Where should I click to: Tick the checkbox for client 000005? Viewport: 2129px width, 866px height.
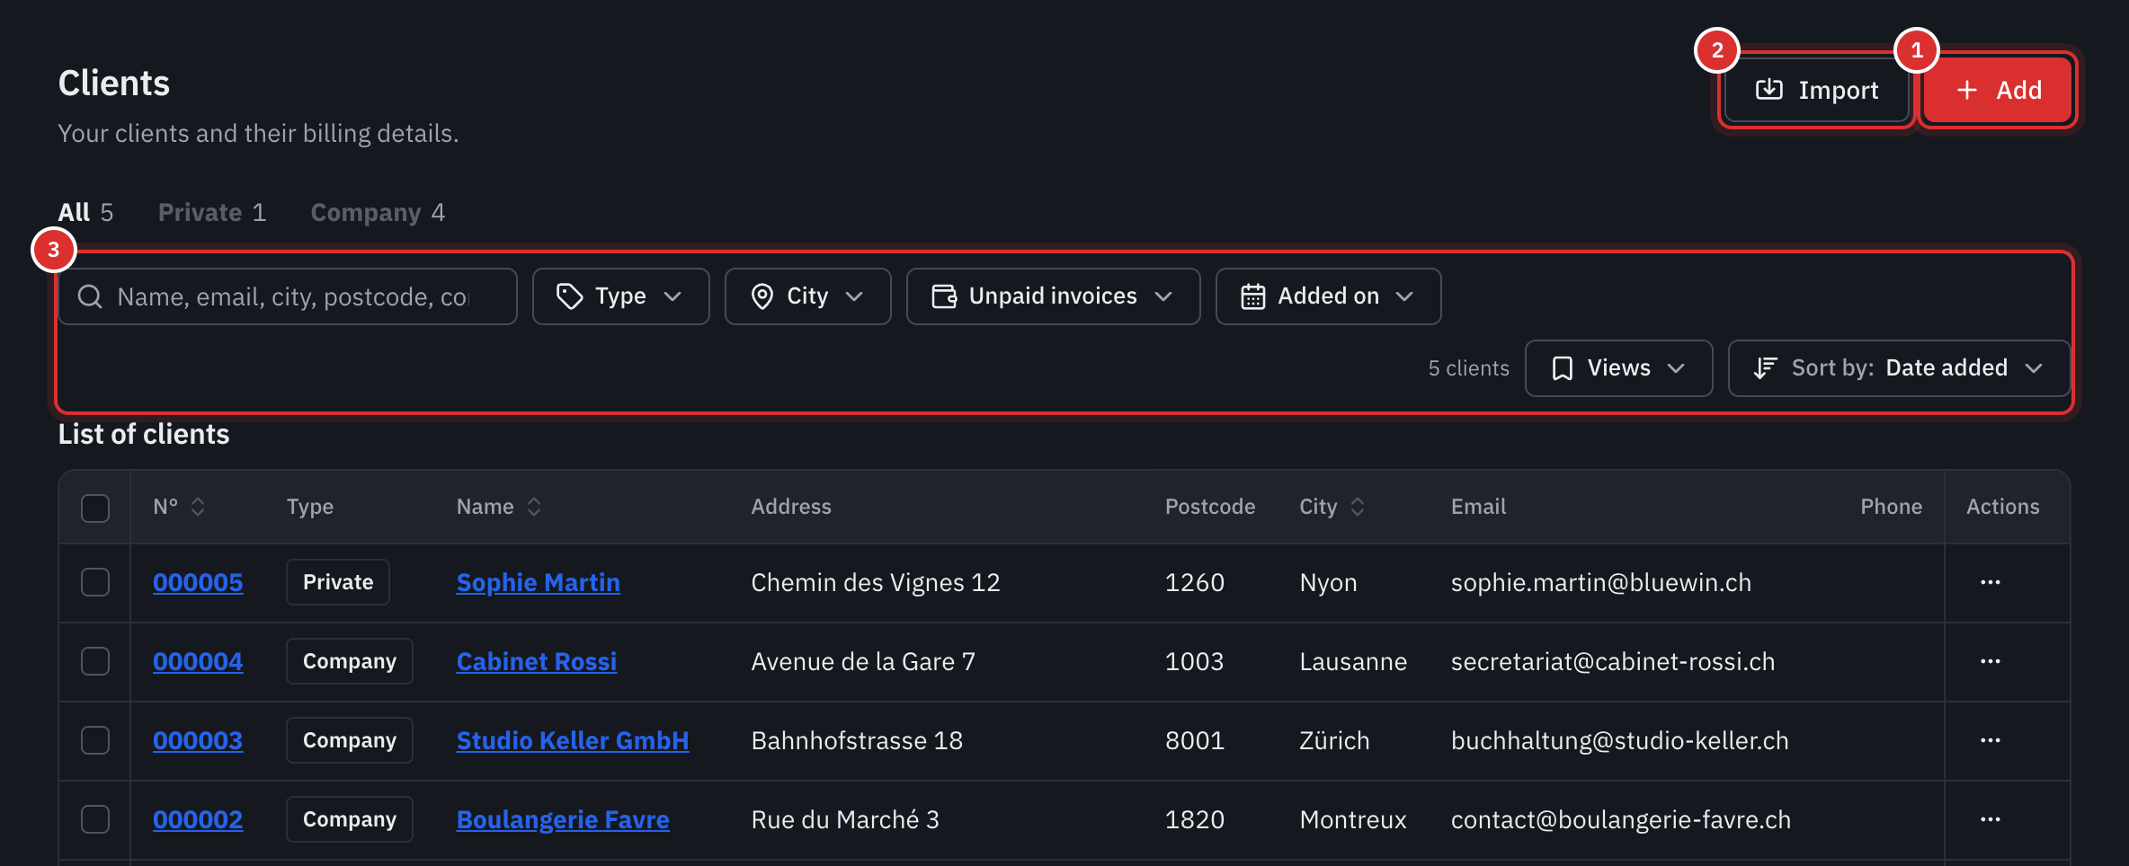[95, 582]
